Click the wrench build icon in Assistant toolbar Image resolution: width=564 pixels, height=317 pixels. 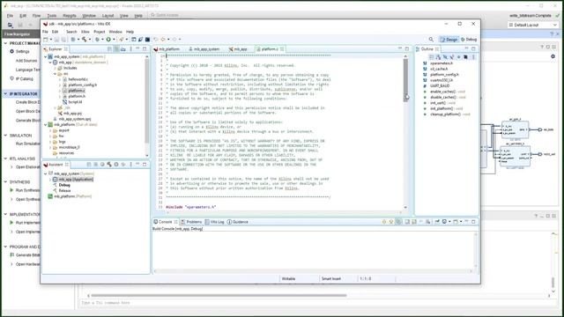(x=109, y=165)
